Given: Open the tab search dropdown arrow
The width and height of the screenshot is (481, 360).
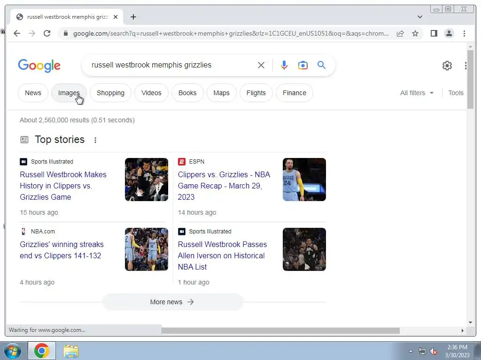Looking at the screenshot, I should coord(419,17).
